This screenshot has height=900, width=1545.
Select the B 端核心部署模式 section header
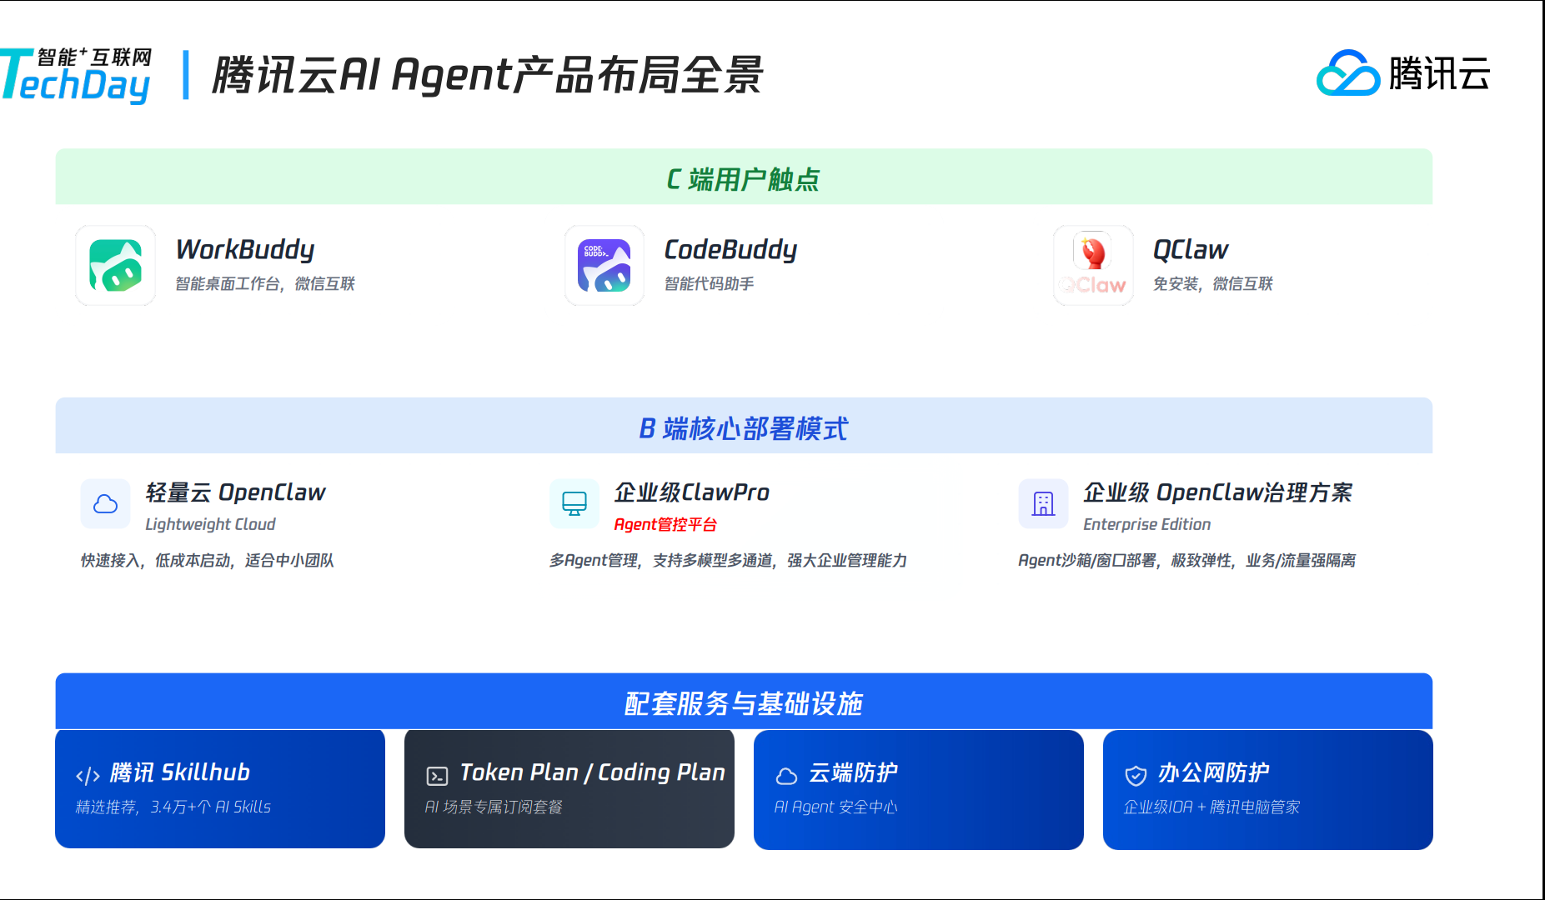point(744,426)
